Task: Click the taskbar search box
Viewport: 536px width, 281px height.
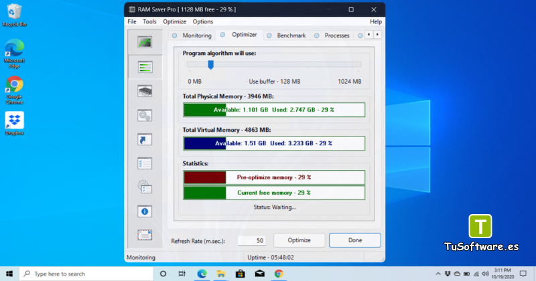Action: point(86,274)
